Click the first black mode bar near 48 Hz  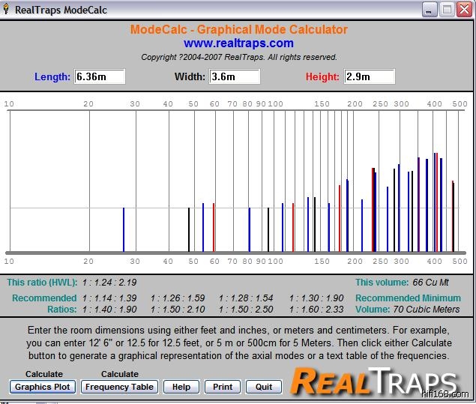coord(188,229)
